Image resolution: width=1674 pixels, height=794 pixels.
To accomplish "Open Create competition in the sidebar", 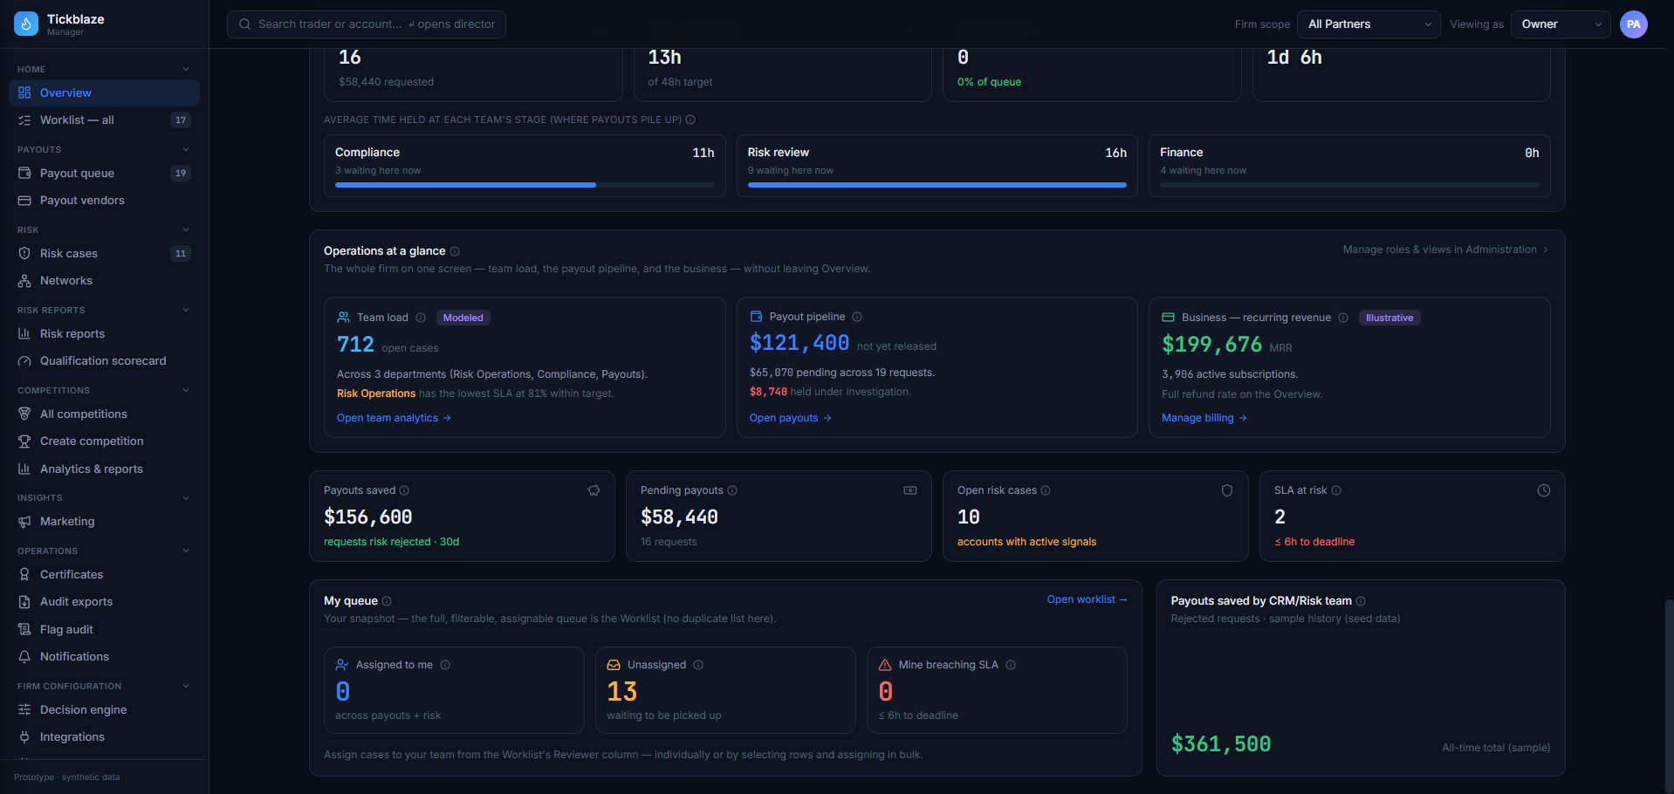I will [x=104, y=441].
